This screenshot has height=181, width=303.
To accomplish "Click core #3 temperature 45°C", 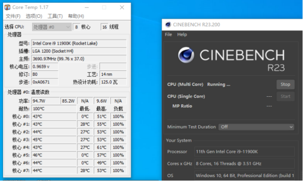I will (54, 140).
